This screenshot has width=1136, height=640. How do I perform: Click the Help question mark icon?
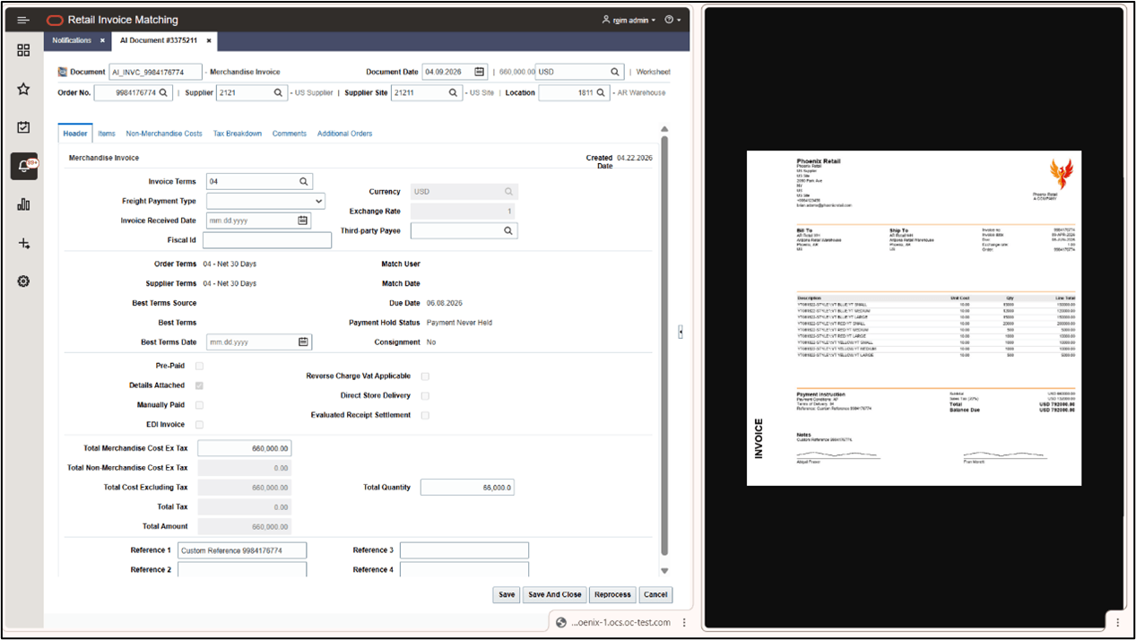pyautogui.click(x=669, y=20)
